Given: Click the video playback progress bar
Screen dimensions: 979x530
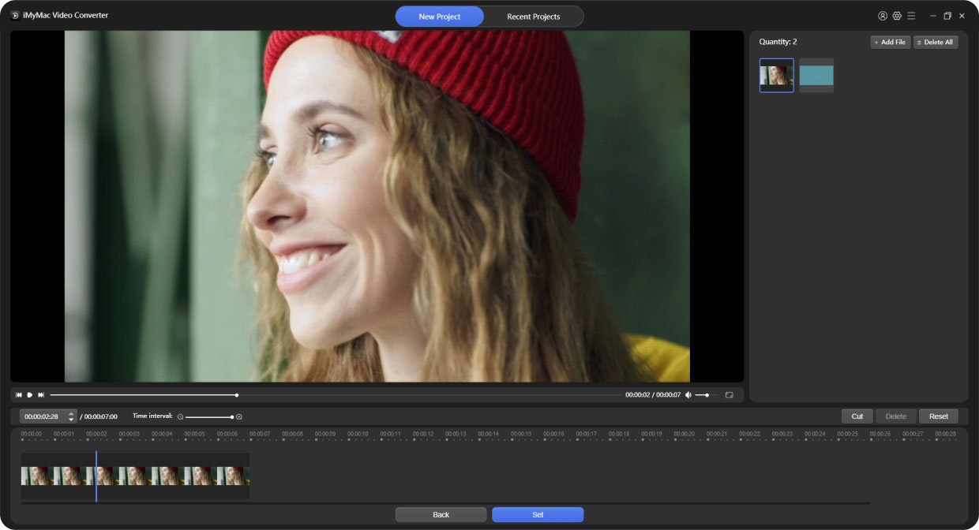Looking at the screenshot, I should tap(335, 394).
